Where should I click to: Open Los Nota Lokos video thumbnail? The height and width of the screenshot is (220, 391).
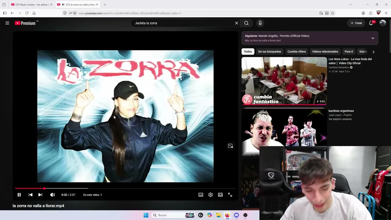click(x=284, y=81)
